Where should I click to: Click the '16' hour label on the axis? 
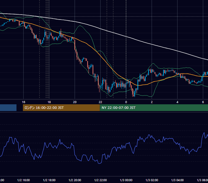click(x=24, y=102)
